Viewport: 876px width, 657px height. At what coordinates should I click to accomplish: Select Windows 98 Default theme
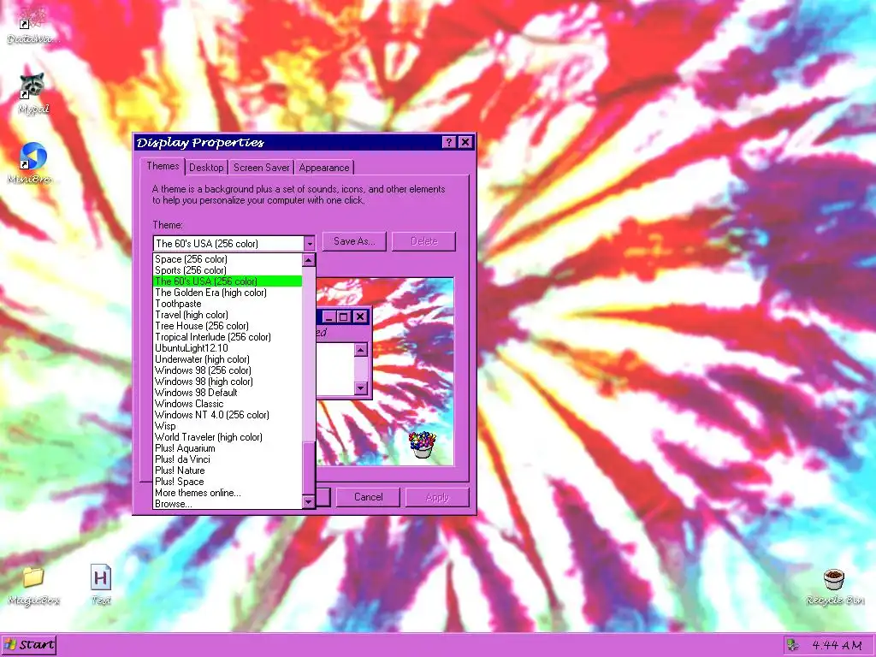[228, 393]
